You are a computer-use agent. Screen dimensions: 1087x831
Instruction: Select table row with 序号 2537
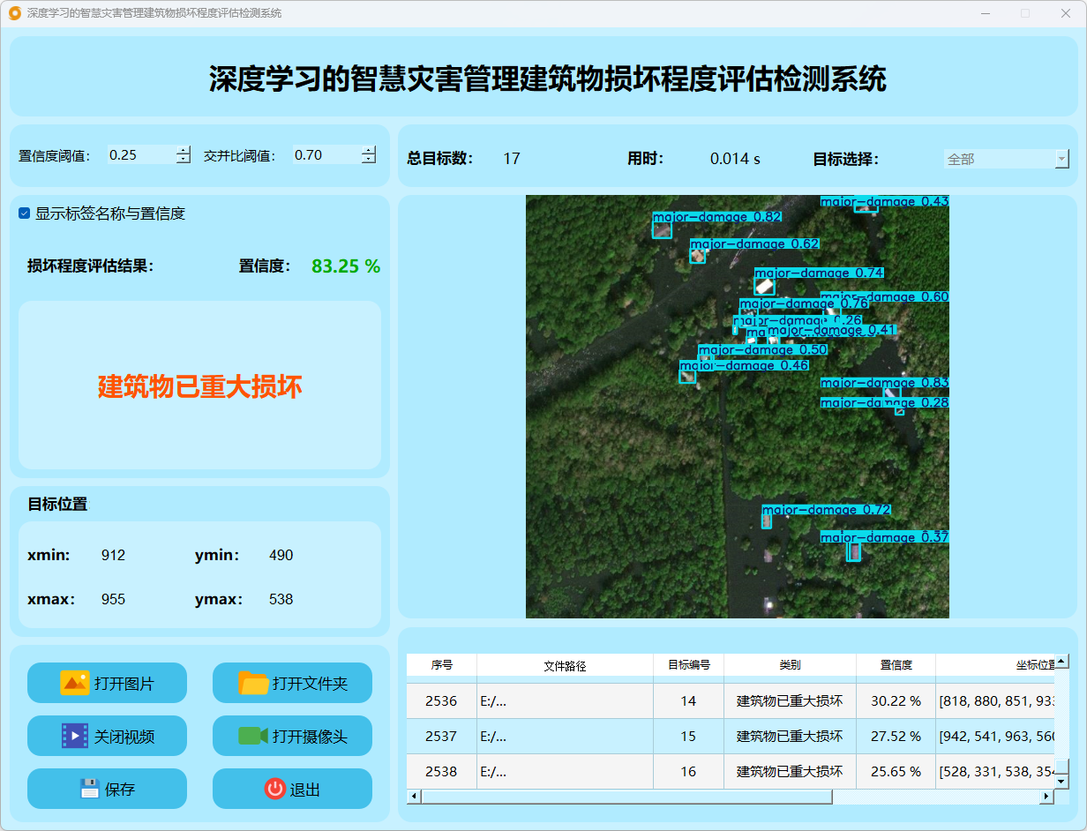pyautogui.click(x=441, y=736)
